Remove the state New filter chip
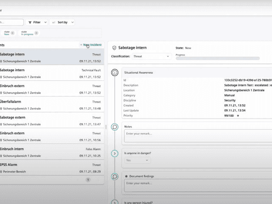 12,33
